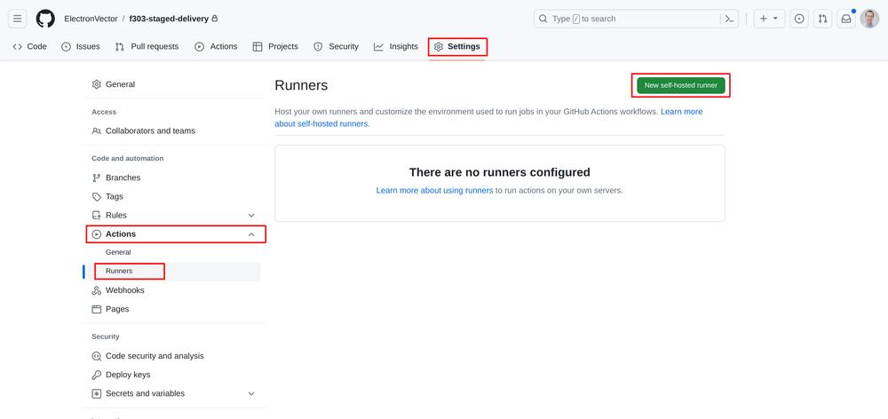The width and height of the screenshot is (888, 419).
Task: Switch to the Projects tab
Action: [275, 46]
